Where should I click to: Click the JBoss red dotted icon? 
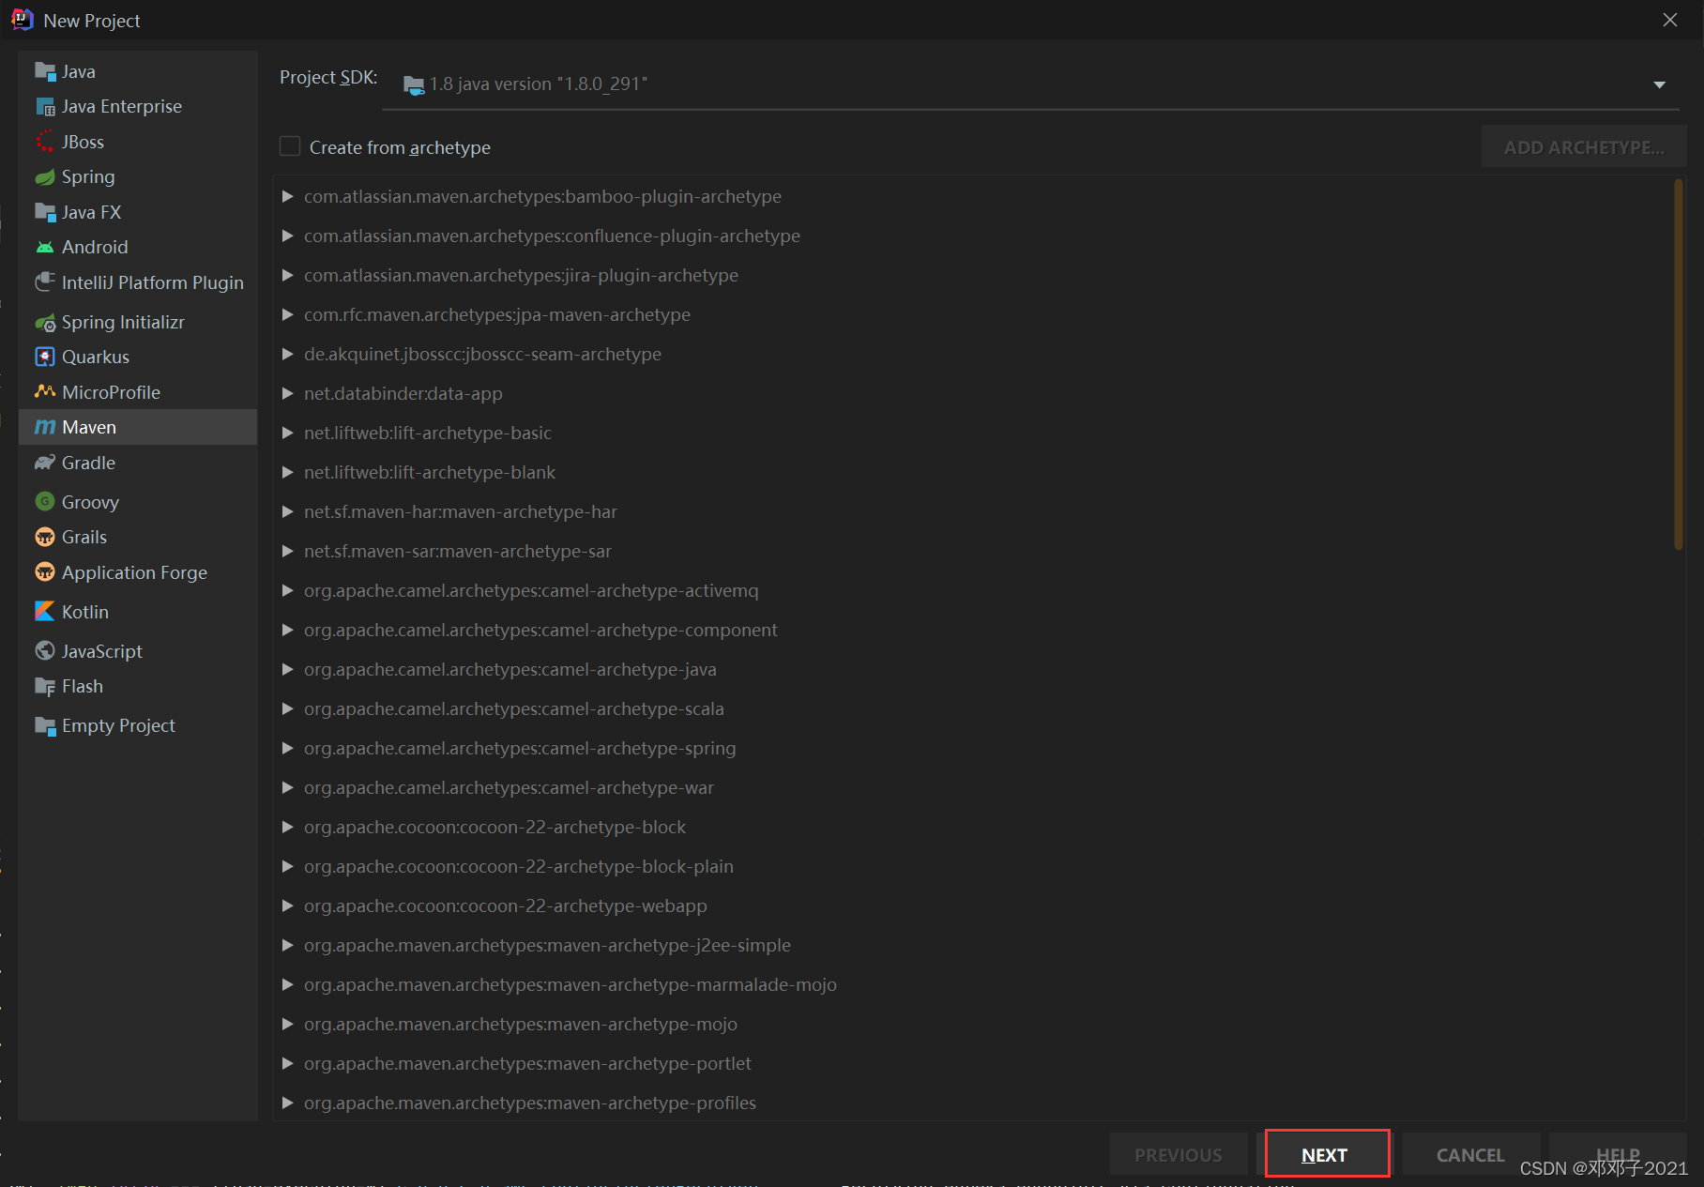click(x=45, y=142)
